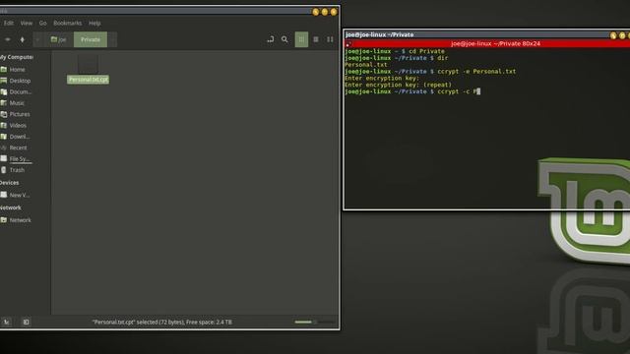
Task: Toggle the location entry path icon
Action: pyautogui.click(x=271, y=39)
